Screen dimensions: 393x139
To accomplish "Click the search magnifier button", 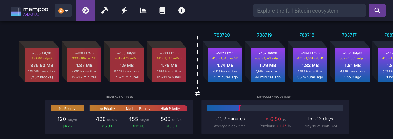I will point(377,11).
